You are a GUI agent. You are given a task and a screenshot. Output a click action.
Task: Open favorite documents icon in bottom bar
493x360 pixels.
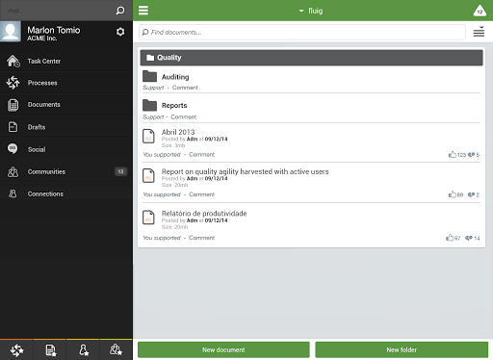(50, 350)
